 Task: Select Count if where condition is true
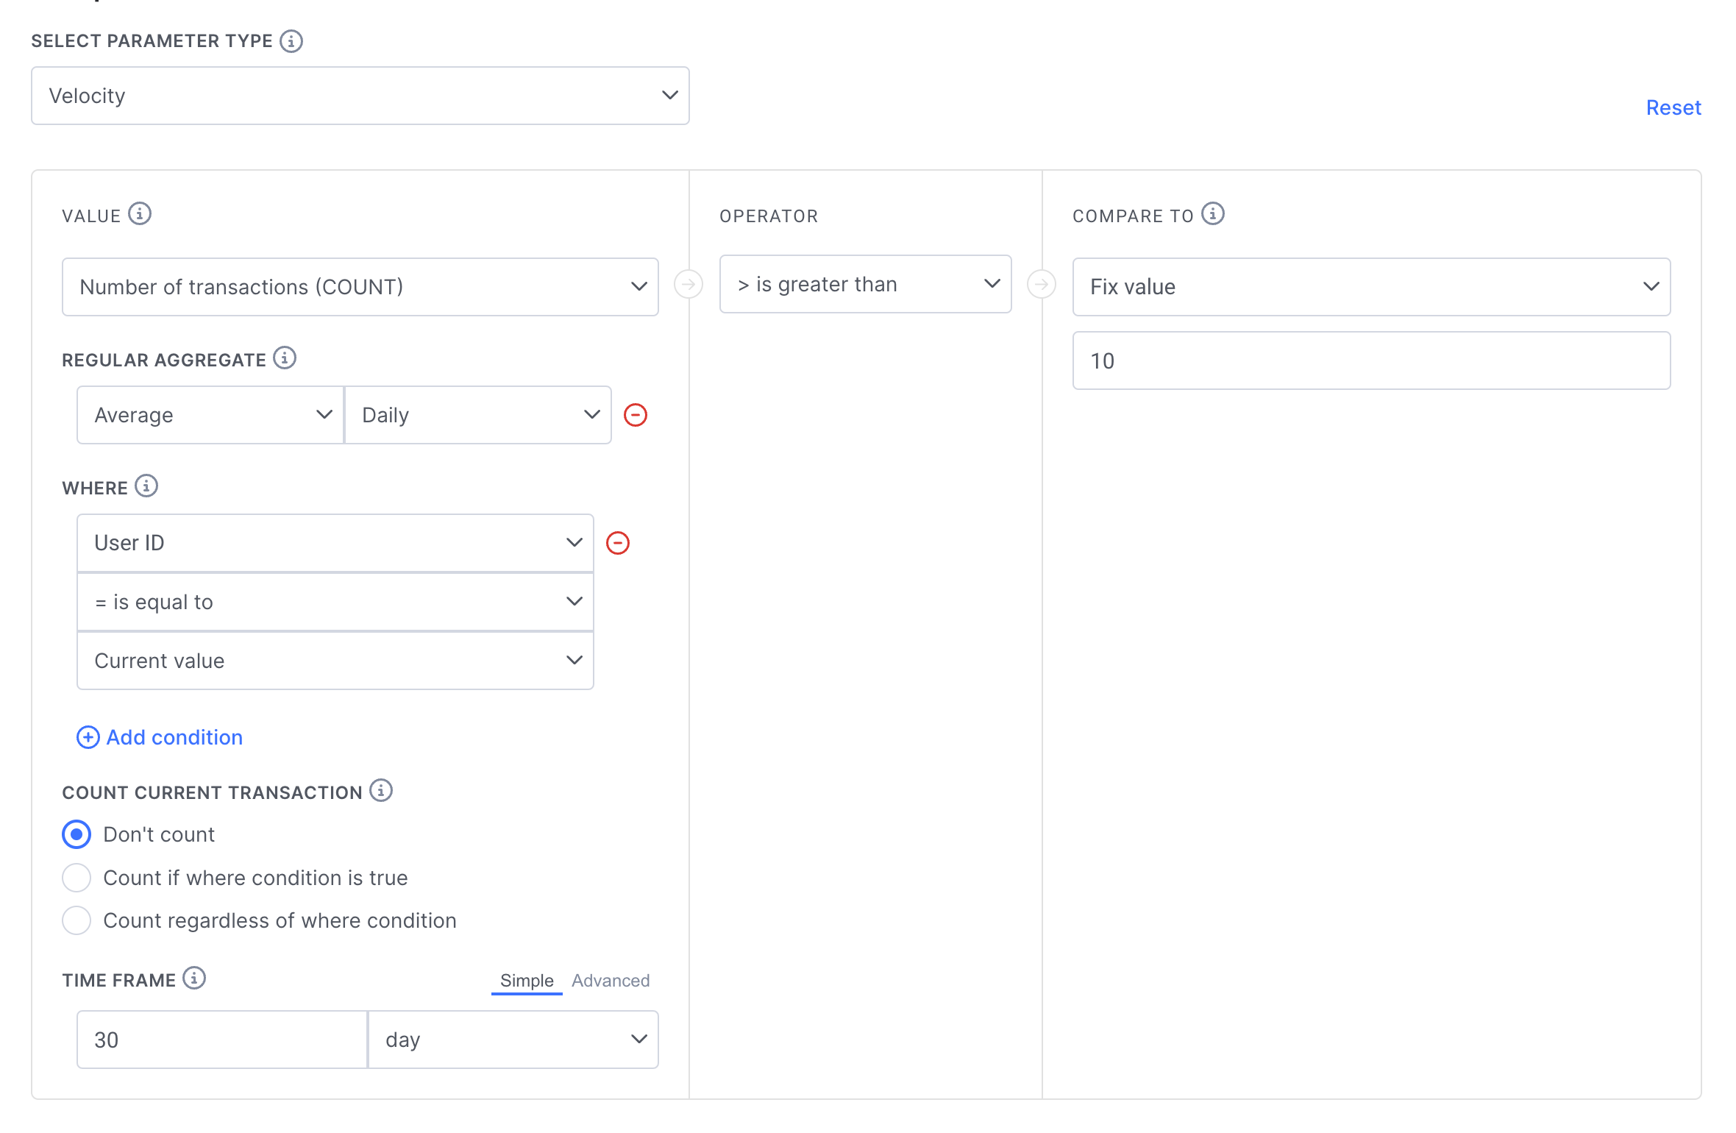pyautogui.click(x=77, y=878)
